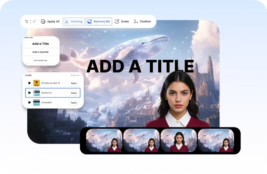Click the Remove BG image icon
Viewport: 267px width, 174px height.
pos(89,22)
